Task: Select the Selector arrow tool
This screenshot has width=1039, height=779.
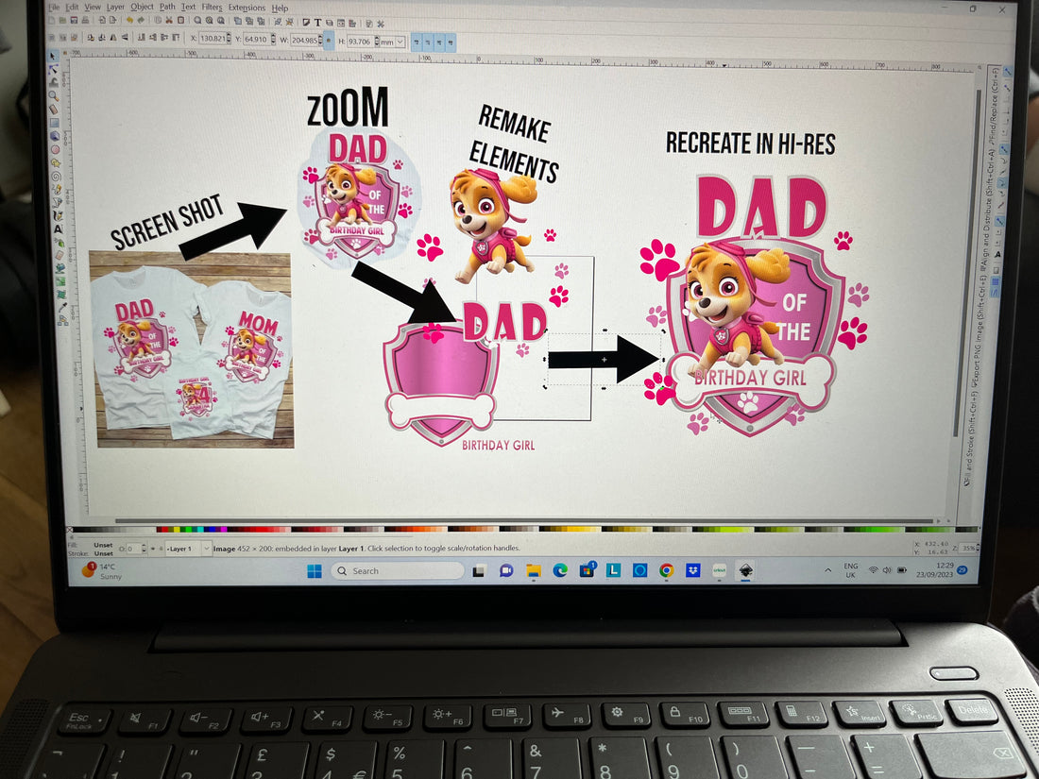Action: coord(52,59)
